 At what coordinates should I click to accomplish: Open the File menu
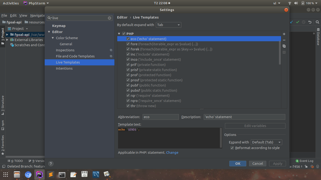coord(4,16)
